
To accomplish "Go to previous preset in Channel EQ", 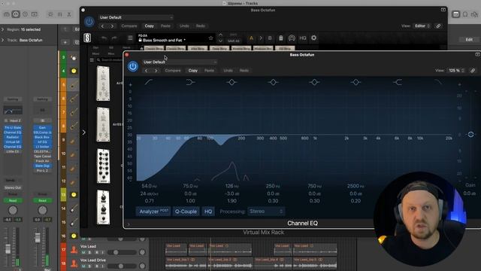I will tap(146, 71).
